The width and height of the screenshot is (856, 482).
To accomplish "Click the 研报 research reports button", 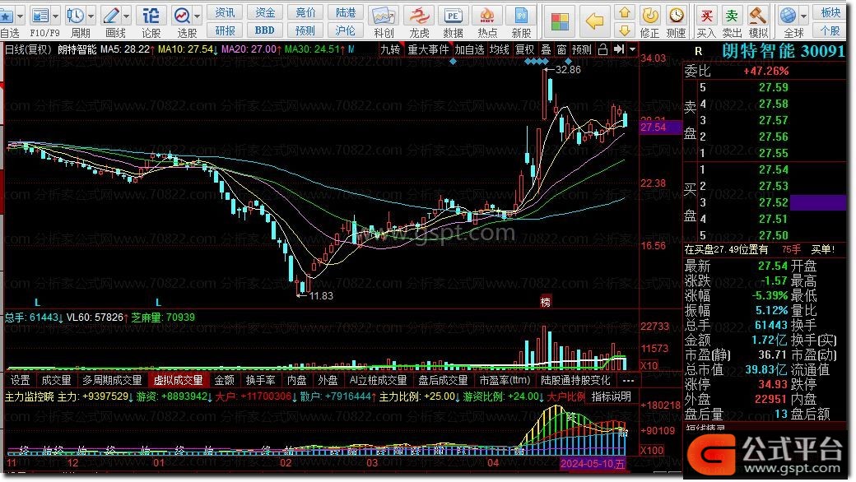I will pyautogui.click(x=225, y=30).
